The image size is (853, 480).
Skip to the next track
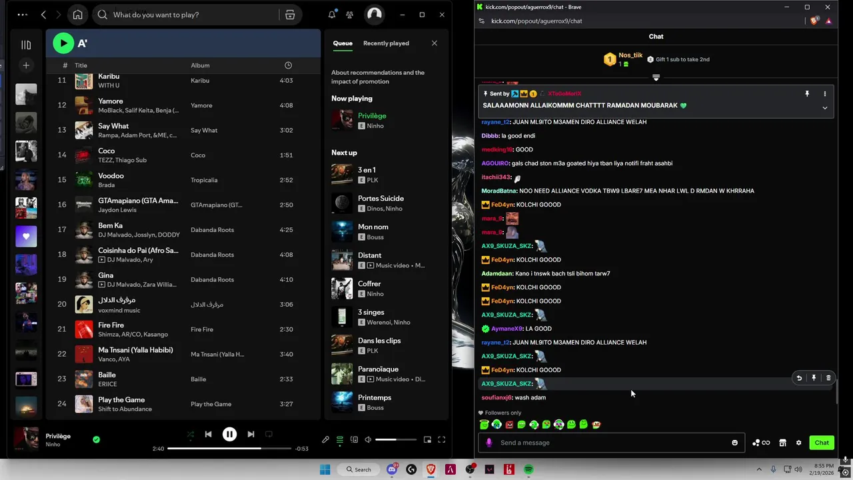(251, 434)
